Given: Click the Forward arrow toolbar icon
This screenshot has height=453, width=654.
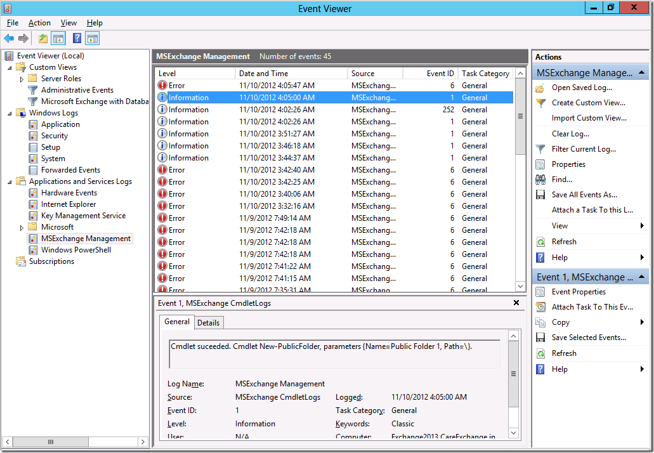Looking at the screenshot, I should 23,39.
